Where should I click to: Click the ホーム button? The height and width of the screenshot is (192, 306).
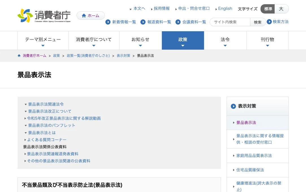click(x=90, y=16)
